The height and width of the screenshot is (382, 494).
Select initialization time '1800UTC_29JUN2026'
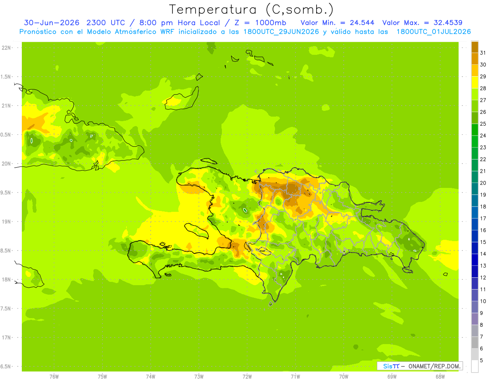coord(281,32)
